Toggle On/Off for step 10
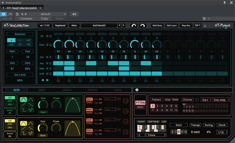The width and height of the screenshot is (235, 143). pos(157,74)
